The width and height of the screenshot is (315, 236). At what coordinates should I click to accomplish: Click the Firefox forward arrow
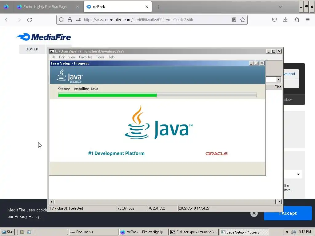(18, 20)
